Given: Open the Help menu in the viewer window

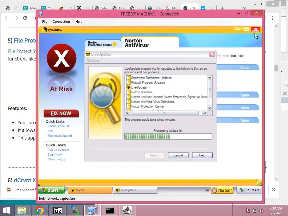Looking at the screenshot, I should tap(79, 22).
